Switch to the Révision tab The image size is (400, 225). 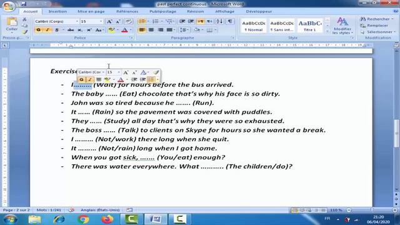coord(196,11)
